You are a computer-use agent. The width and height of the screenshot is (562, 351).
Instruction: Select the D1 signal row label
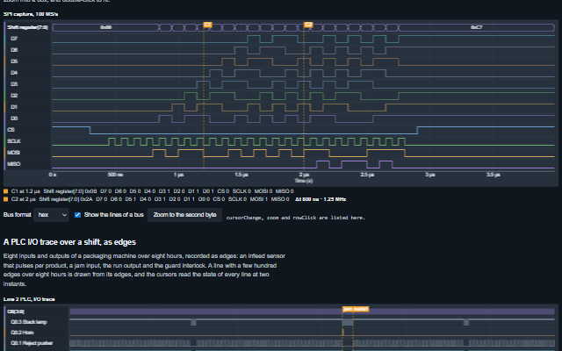(14, 107)
